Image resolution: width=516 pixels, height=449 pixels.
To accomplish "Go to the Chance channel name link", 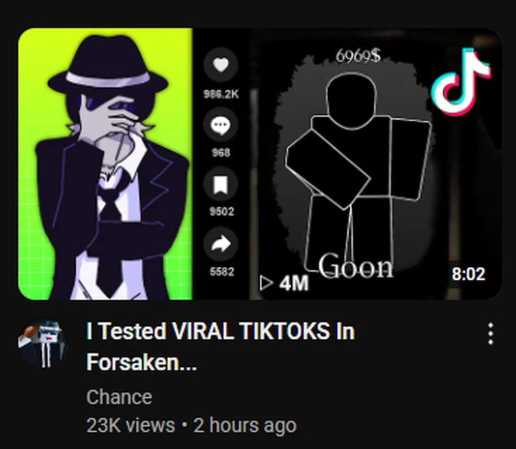I will click(x=119, y=396).
